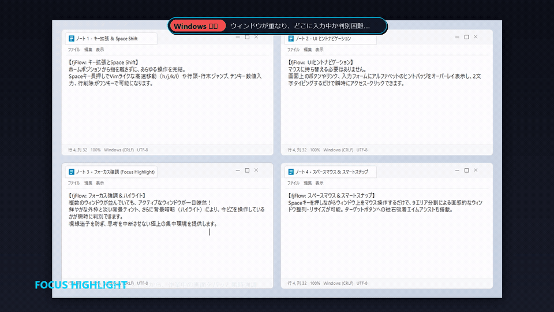This screenshot has height=312, width=554.
Task: Minimize the ノート 2 window
Action: point(457,37)
